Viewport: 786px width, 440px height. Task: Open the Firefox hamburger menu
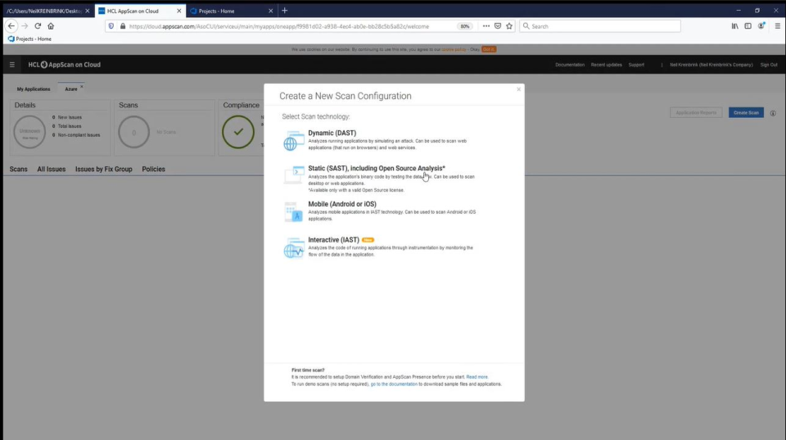[x=777, y=26]
